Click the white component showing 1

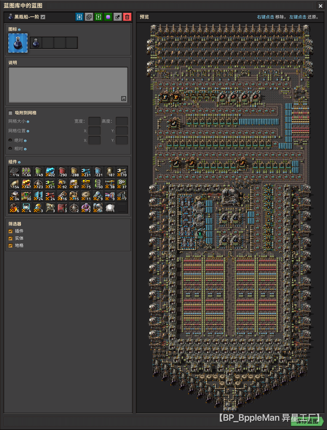(x=110, y=208)
